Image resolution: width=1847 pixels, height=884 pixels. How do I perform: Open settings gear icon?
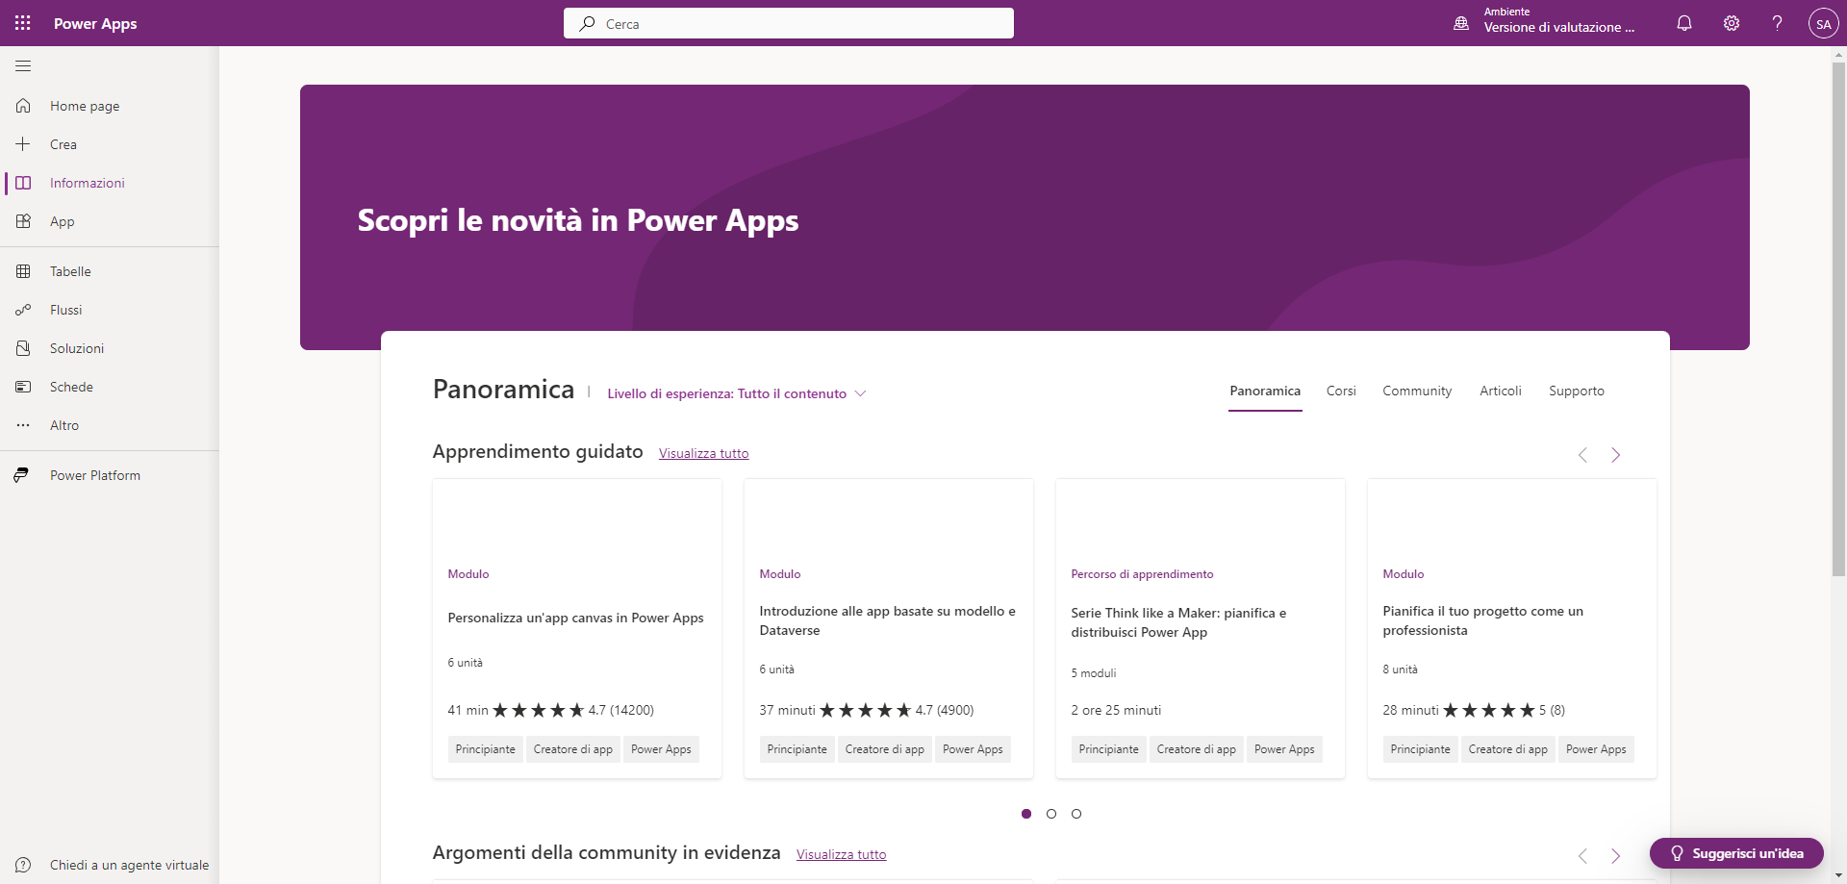1732,23
